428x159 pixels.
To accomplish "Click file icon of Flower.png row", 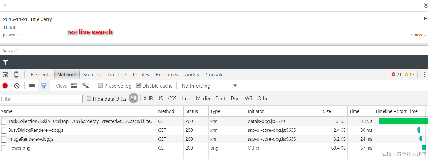I will [4, 148].
